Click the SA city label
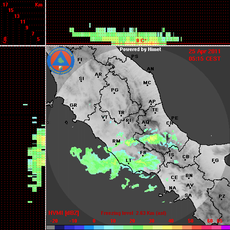The image size is (230, 230). (188, 195)
